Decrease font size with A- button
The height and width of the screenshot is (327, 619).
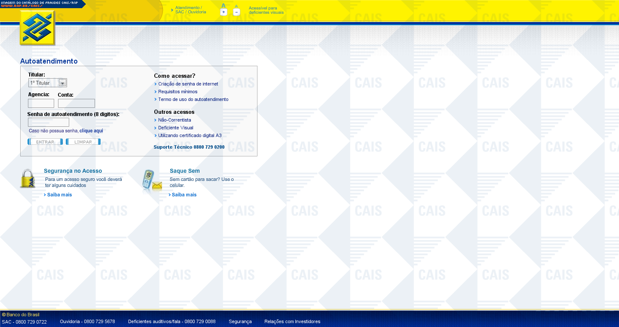pyautogui.click(x=236, y=12)
